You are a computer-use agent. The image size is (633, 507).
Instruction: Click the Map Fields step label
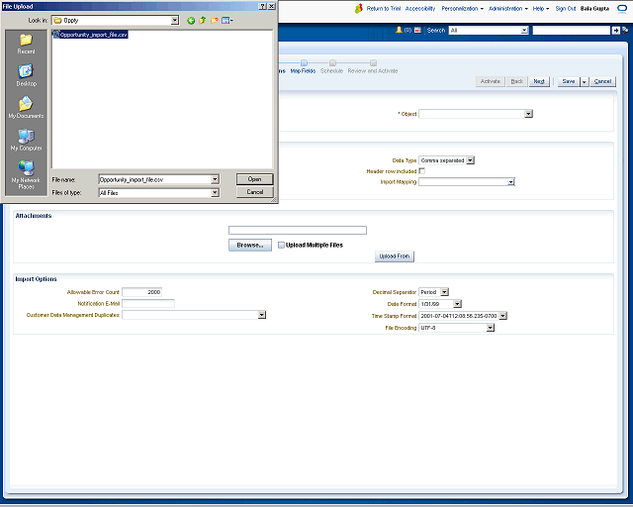pyautogui.click(x=304, y=71)
